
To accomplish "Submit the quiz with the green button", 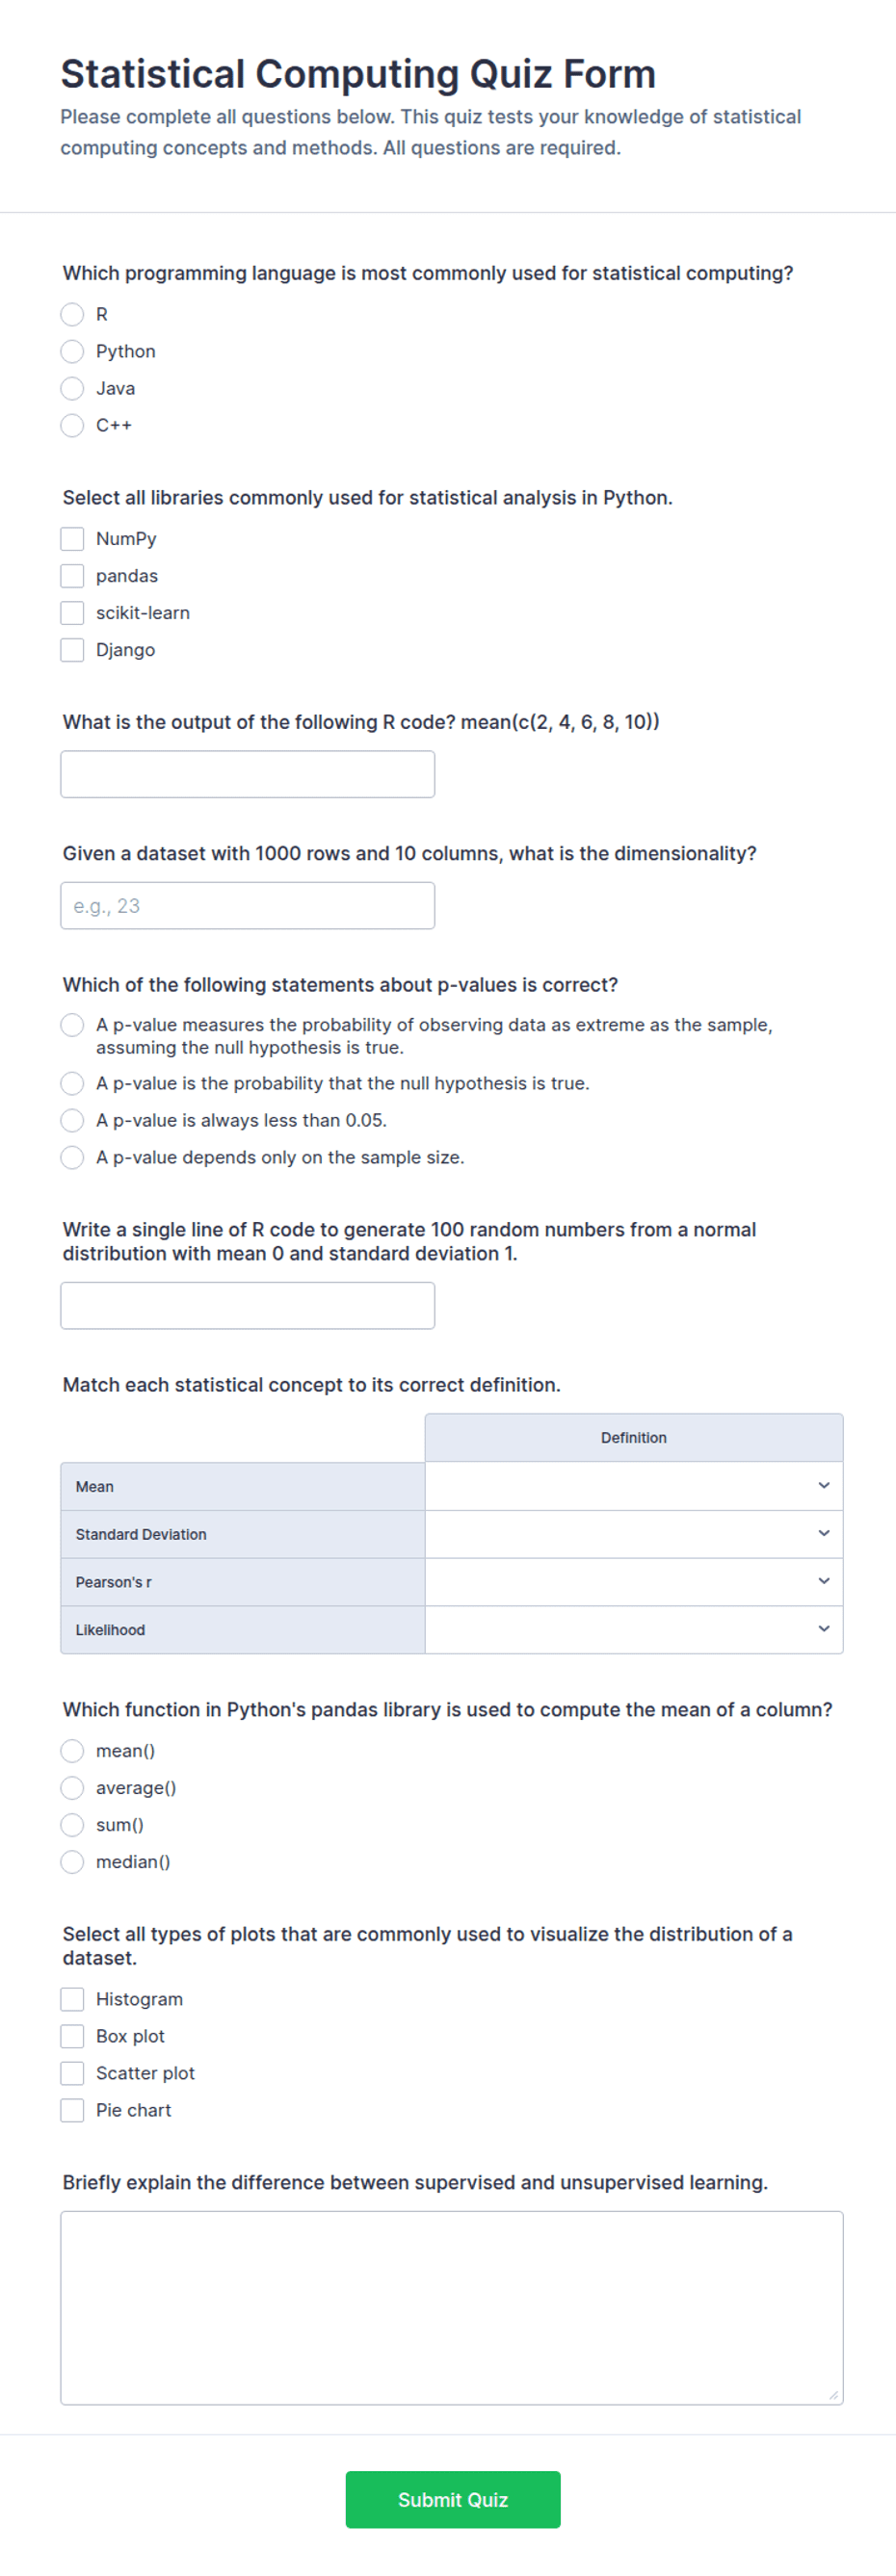I will (x=453, y=2499).
